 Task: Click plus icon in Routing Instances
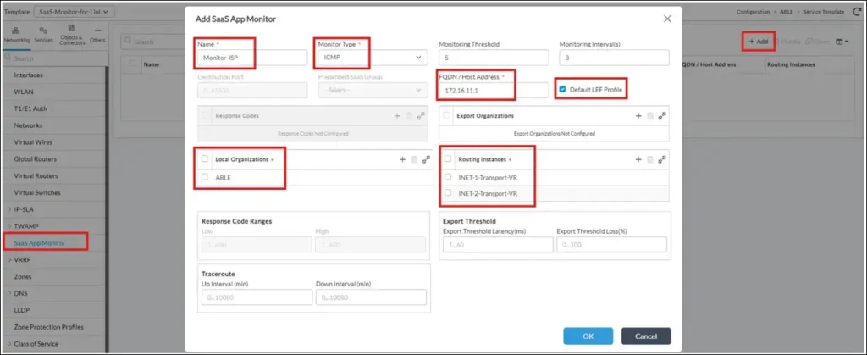point(638,159)
